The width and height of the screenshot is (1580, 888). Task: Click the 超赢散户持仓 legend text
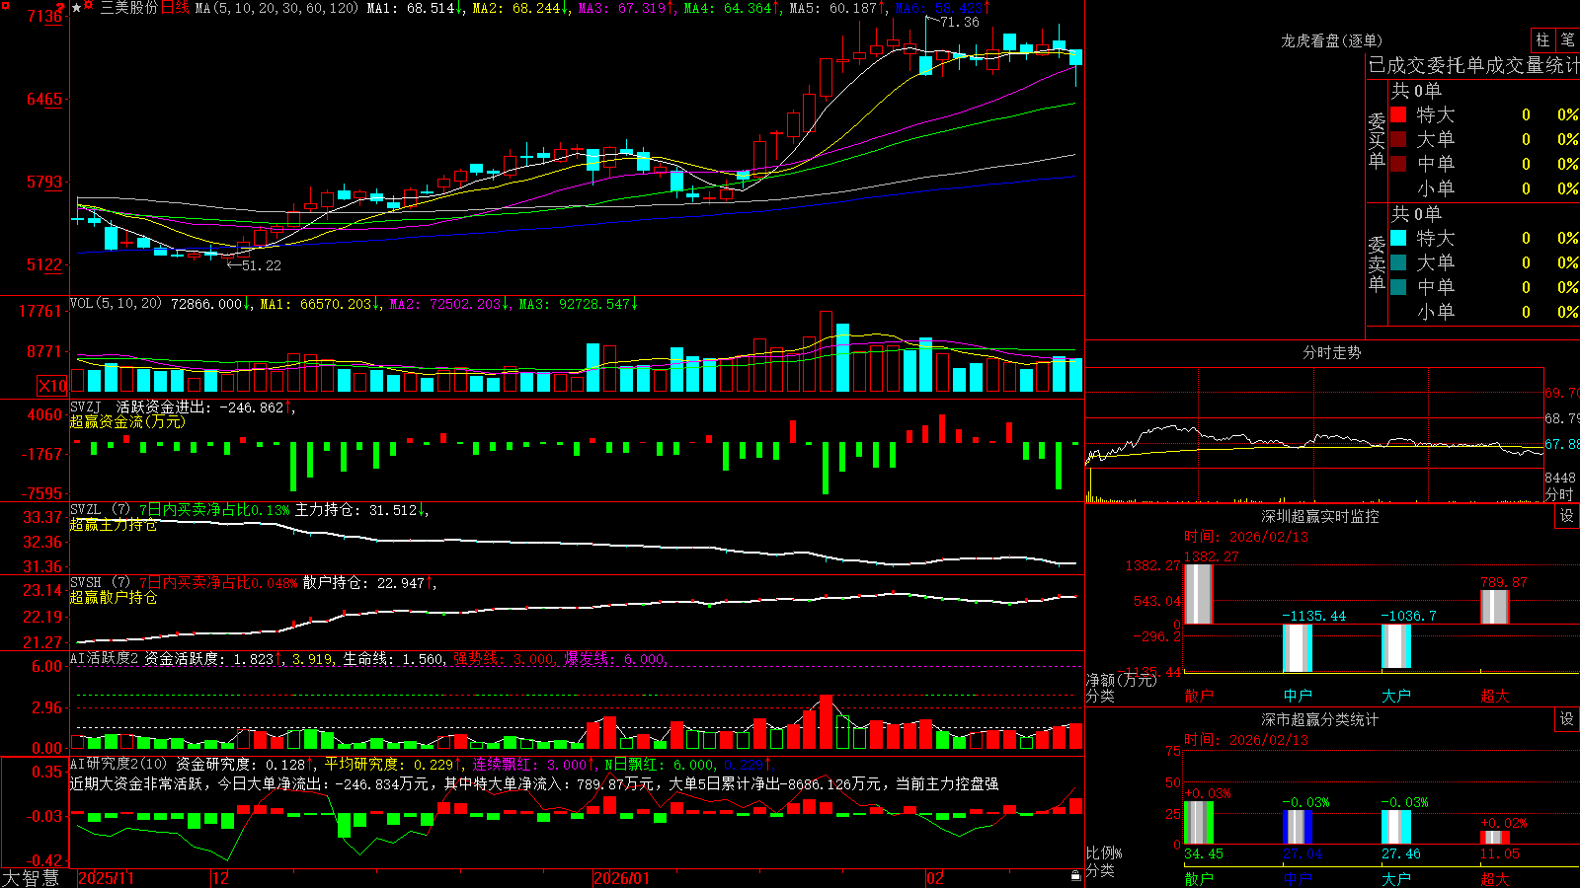click(x=114, y=598)
